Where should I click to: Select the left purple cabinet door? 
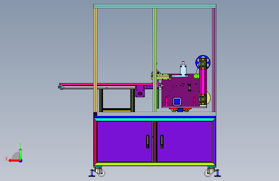tap(125, 142)
